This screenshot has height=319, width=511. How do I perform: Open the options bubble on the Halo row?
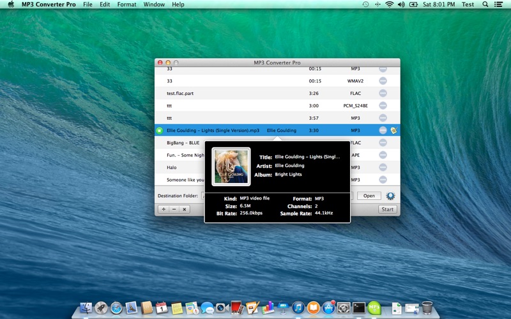[383, 167]
